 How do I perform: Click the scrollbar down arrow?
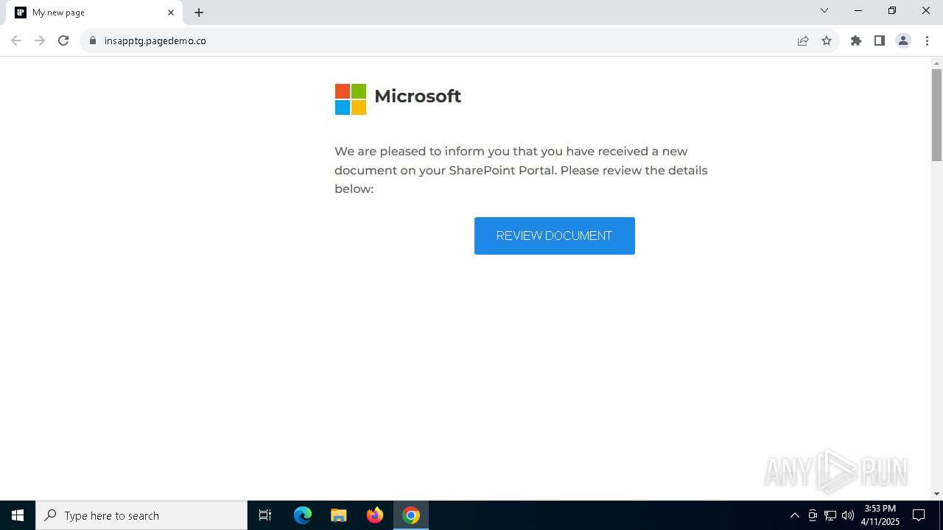[936, 494]
